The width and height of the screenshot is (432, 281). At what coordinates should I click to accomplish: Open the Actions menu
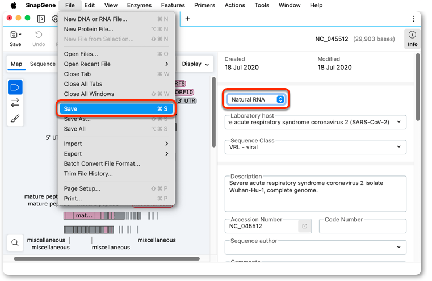click(x=235, y=5)
